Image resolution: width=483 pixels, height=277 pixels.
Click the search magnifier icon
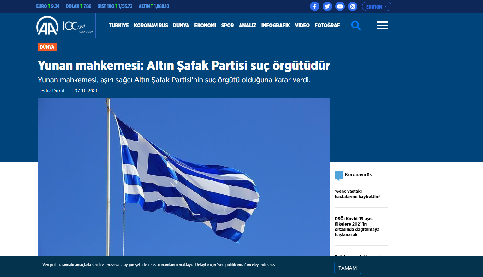(x=356, y=25)
